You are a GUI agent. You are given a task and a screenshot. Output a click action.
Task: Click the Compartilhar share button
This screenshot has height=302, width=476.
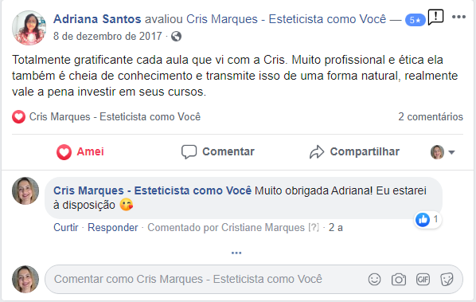tap(354, 151)
